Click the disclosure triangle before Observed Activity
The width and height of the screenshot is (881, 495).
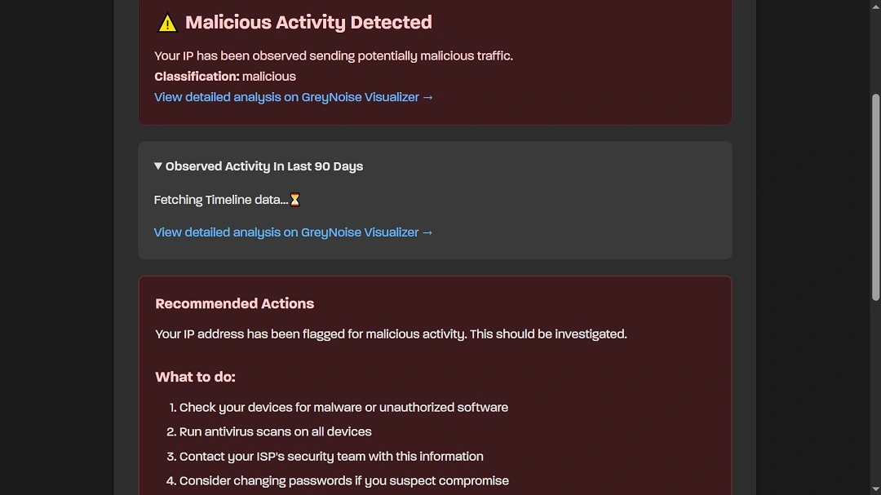[157, 166]
